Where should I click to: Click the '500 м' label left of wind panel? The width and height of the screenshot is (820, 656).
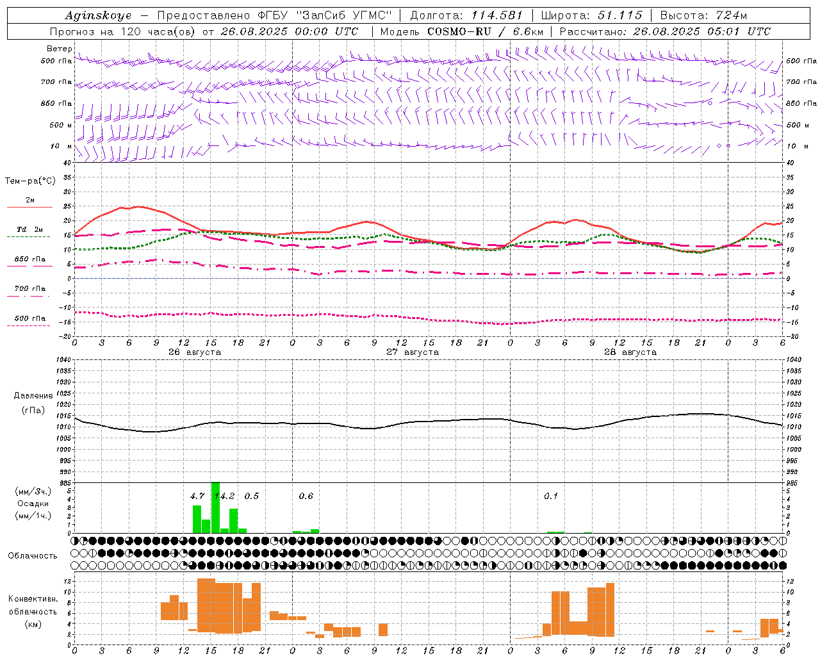[x=61, y=125]
